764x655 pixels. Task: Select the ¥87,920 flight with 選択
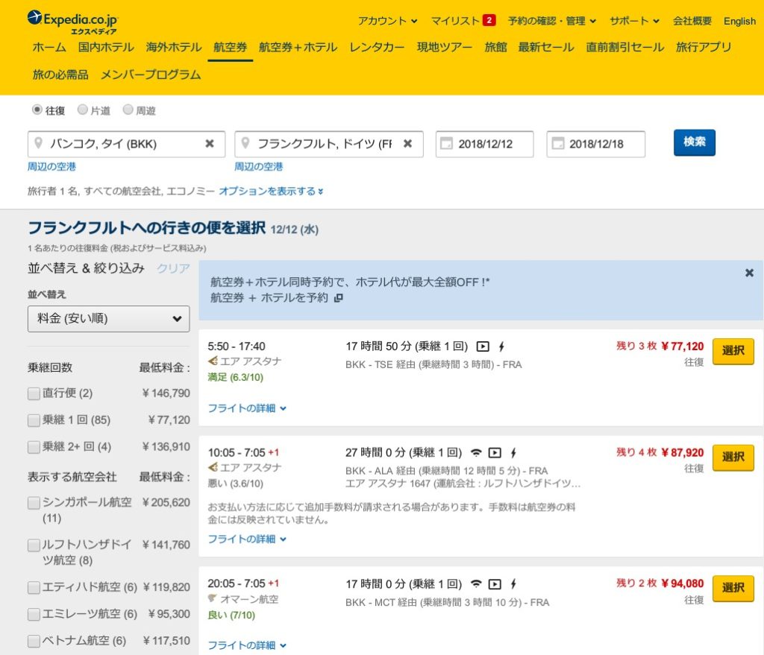click(733, 458)
